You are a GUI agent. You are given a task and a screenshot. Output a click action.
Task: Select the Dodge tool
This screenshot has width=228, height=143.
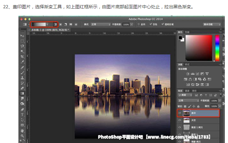(22, 104)
